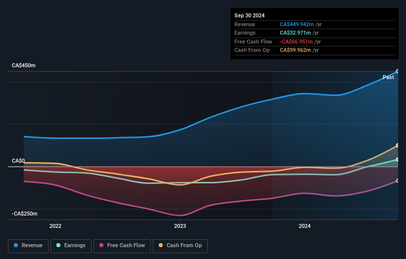Click the Free Cash Flow label in tooltip
The width and height of the screenshot is (406, 259).
[x=253, y=42]
